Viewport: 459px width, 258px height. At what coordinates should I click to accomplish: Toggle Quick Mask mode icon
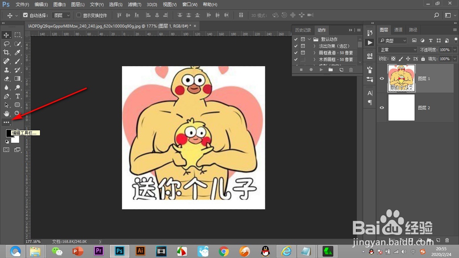click(6, 150)
